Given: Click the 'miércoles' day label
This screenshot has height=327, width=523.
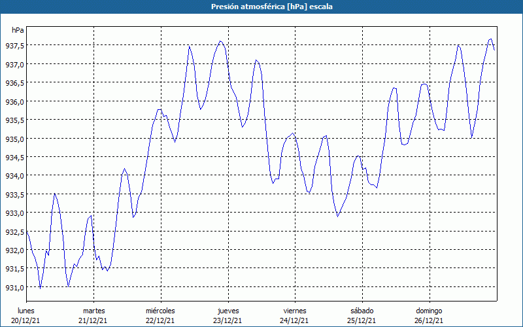Looking at the screenshot, I should pyautogui.click(x=160, y=311).
